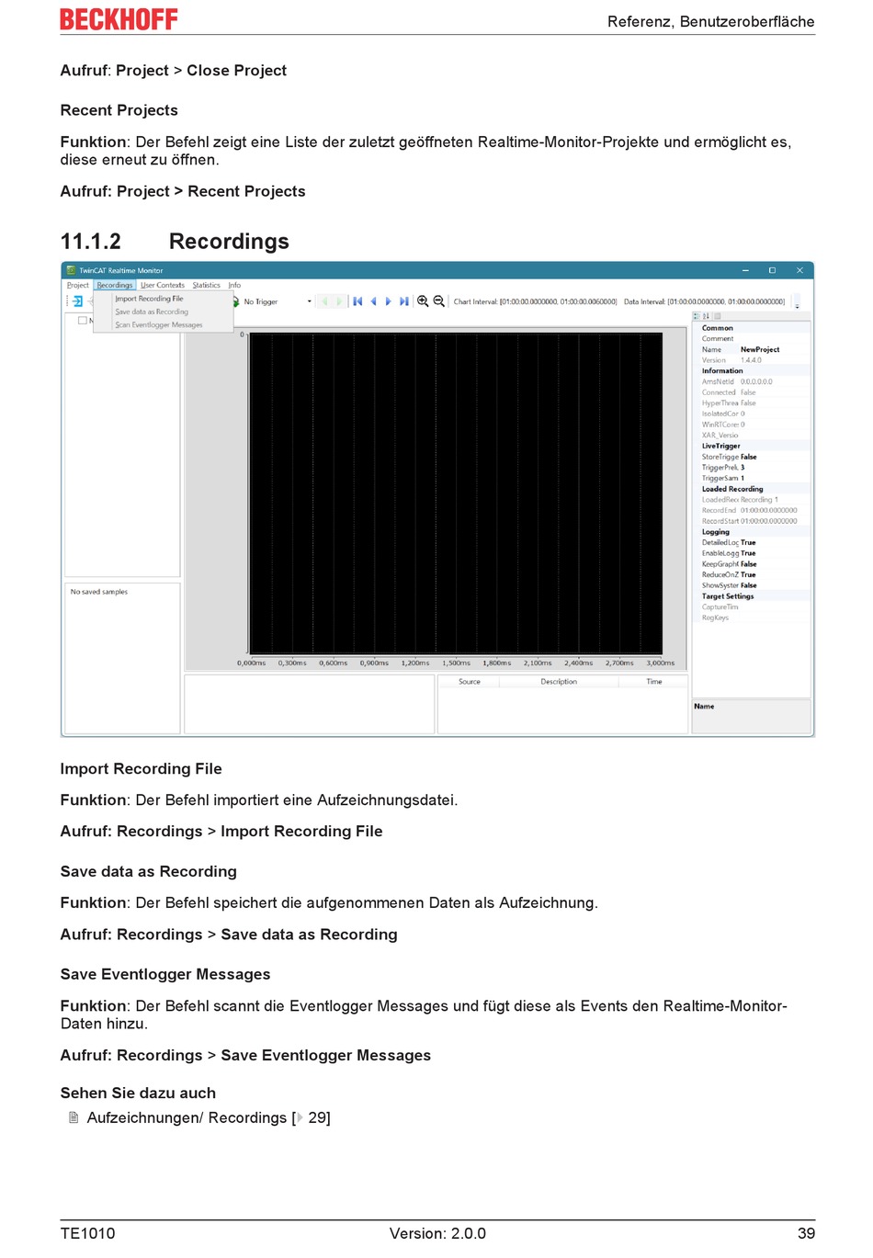Step to next event arrow
Screen dimensions: 873x1258
pos(388,301)
